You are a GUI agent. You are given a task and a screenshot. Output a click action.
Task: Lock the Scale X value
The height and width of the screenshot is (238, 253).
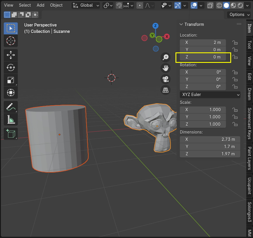pos(235,110)
